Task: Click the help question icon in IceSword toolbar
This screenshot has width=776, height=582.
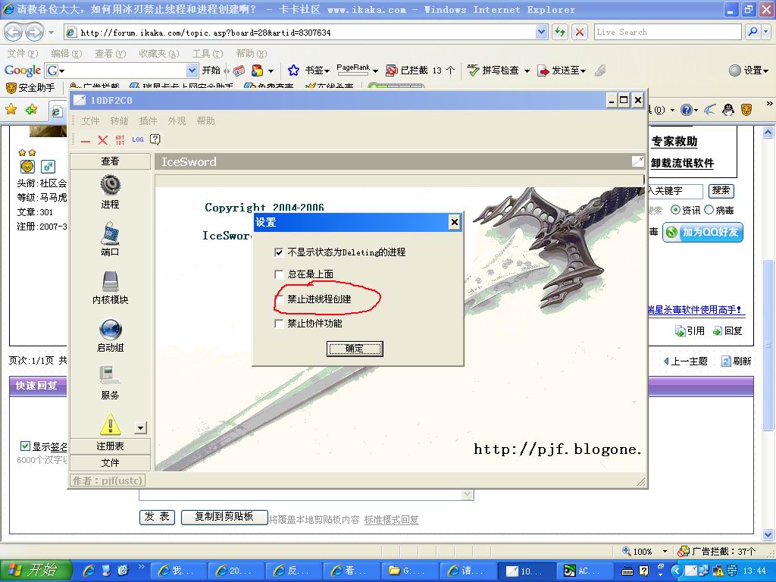Action: pyautogui.click(x=155, y=139)
